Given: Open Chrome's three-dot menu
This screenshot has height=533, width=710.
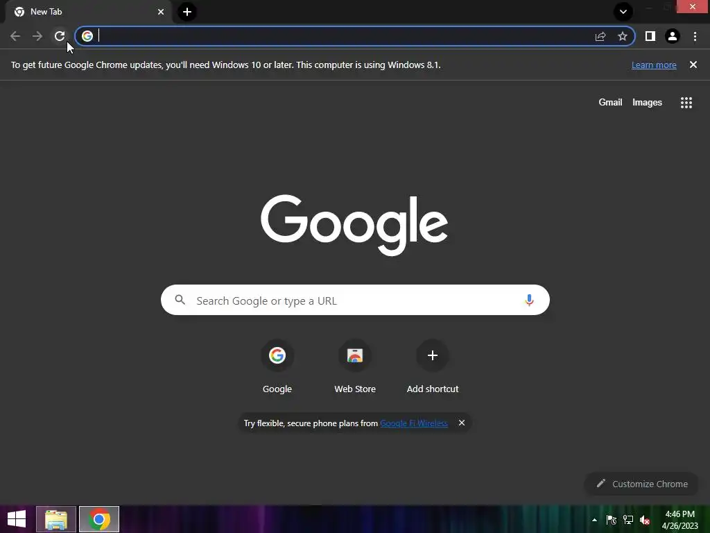Looking at the screenshot, I should (695, 36).
